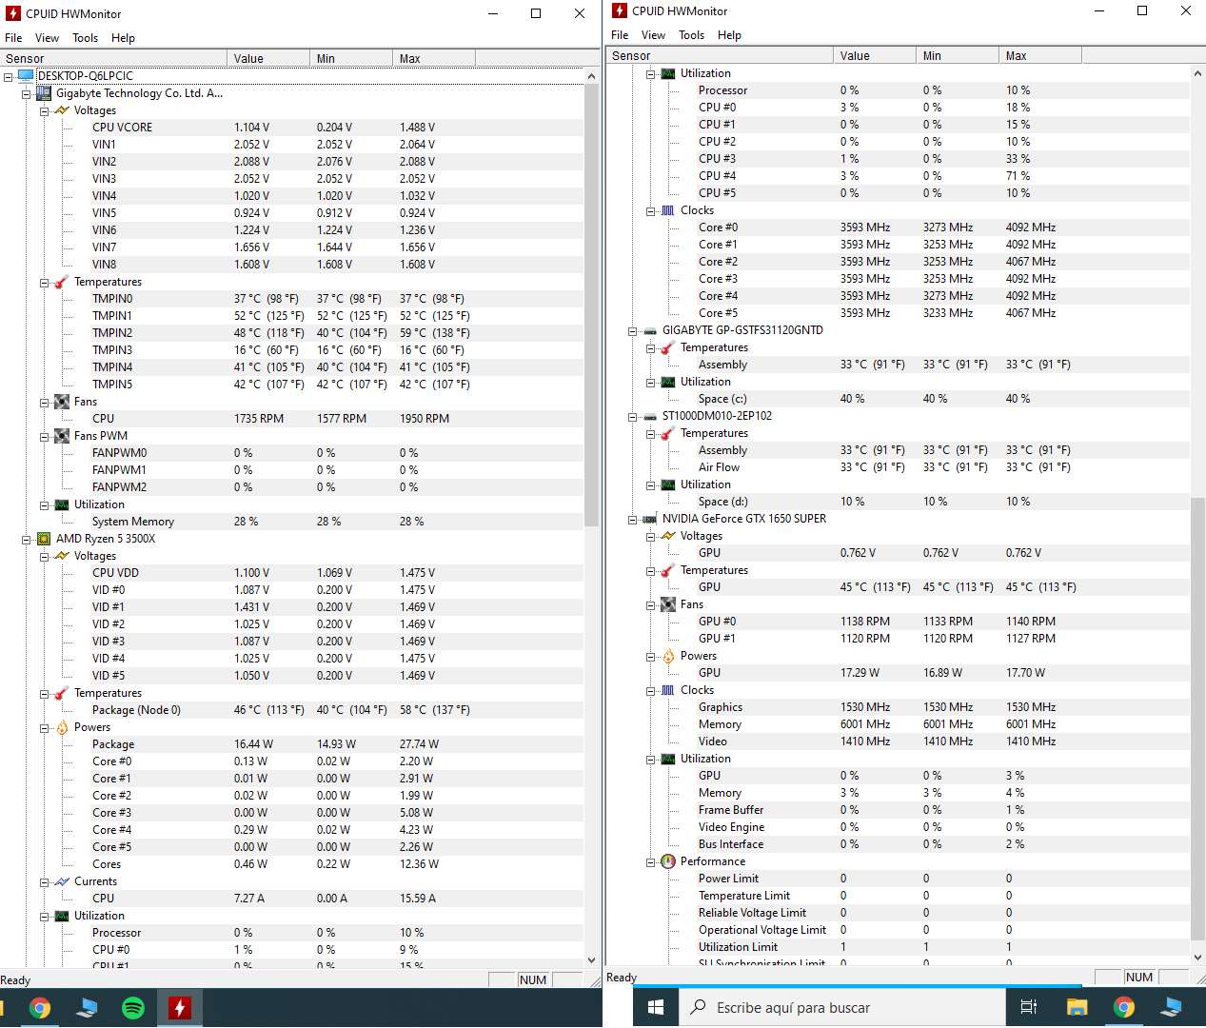Screen dimensions: 1206x1028
Task: Click the thermometer icon beside TMPIN0's Temperatures group
Action: click(x=62, y=282)
